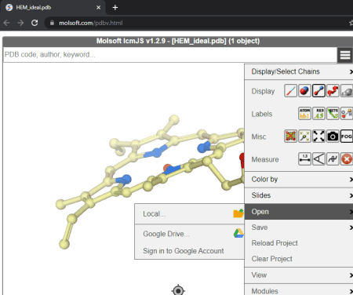Toggle site labels icon

coord(333,114)
